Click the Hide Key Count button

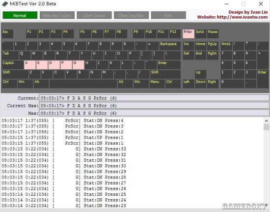click(57, 15)
